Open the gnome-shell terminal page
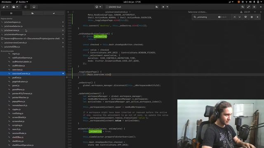This screenshot has width=264, height=148. point(32,39)
